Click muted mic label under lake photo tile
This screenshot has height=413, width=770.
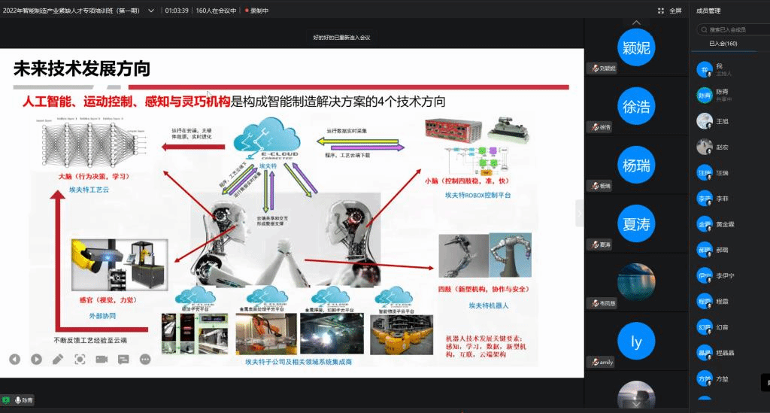click(602, 303)
